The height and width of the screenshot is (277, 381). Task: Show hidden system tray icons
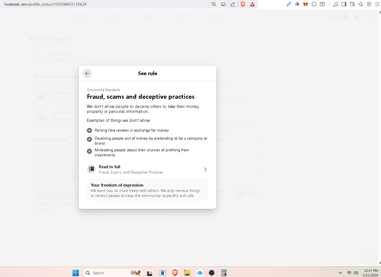(x=340, y=273)
